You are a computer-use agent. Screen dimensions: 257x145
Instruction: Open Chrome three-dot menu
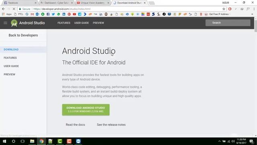click(254, 9)
